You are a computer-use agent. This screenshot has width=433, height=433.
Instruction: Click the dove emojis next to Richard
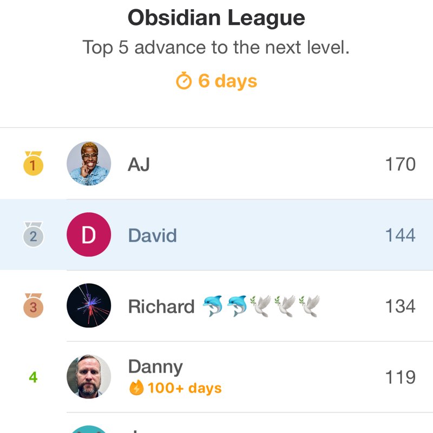(x=285, y=305)
